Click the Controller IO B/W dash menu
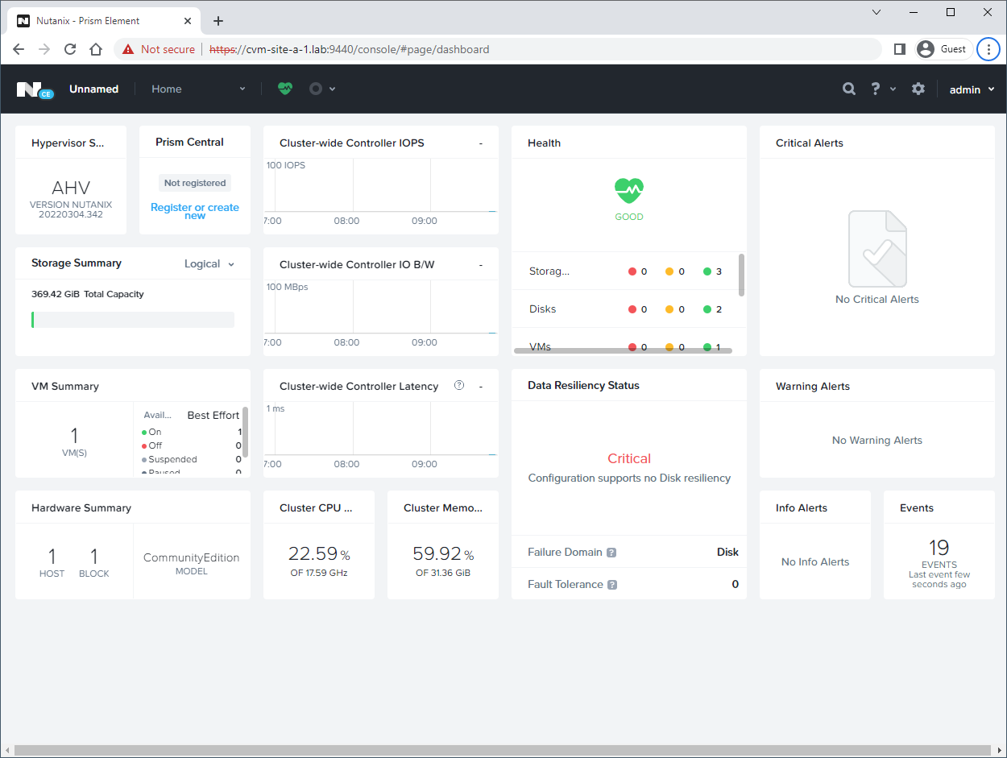Viewport: 1007px width, 758px height. (481, 265)
